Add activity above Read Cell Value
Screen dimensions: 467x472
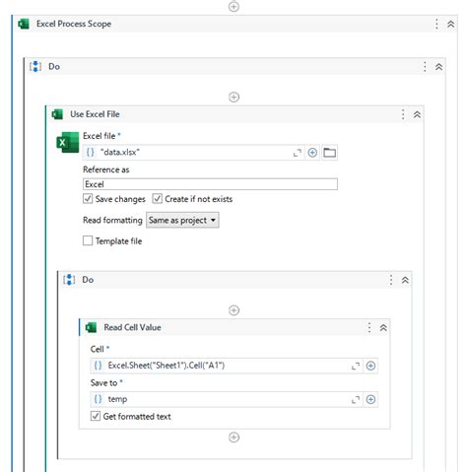pyautogui.click(x=233, y=310)
